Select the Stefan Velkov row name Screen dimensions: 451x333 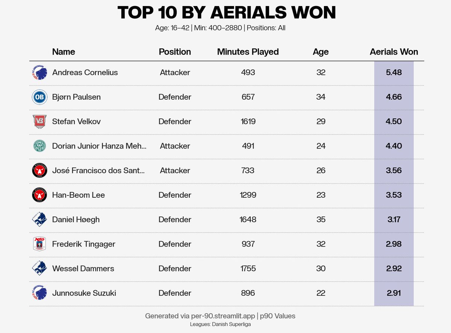[76, 121]
